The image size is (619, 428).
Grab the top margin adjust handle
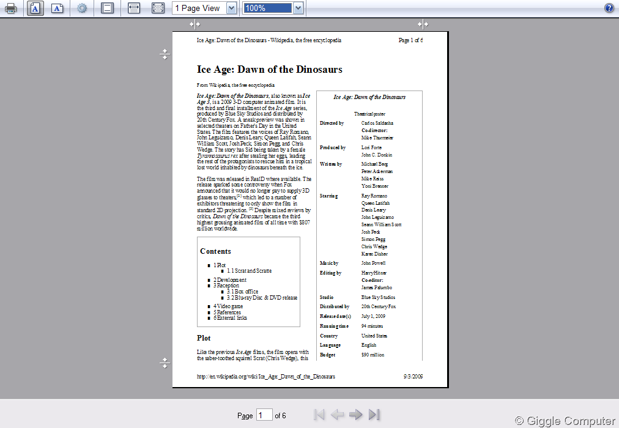pyautogui.click(x=165, y=54)
